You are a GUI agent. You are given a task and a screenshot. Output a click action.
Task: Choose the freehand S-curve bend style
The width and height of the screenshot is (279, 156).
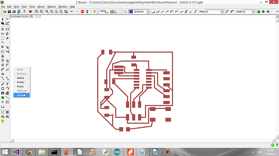(186, 12)
